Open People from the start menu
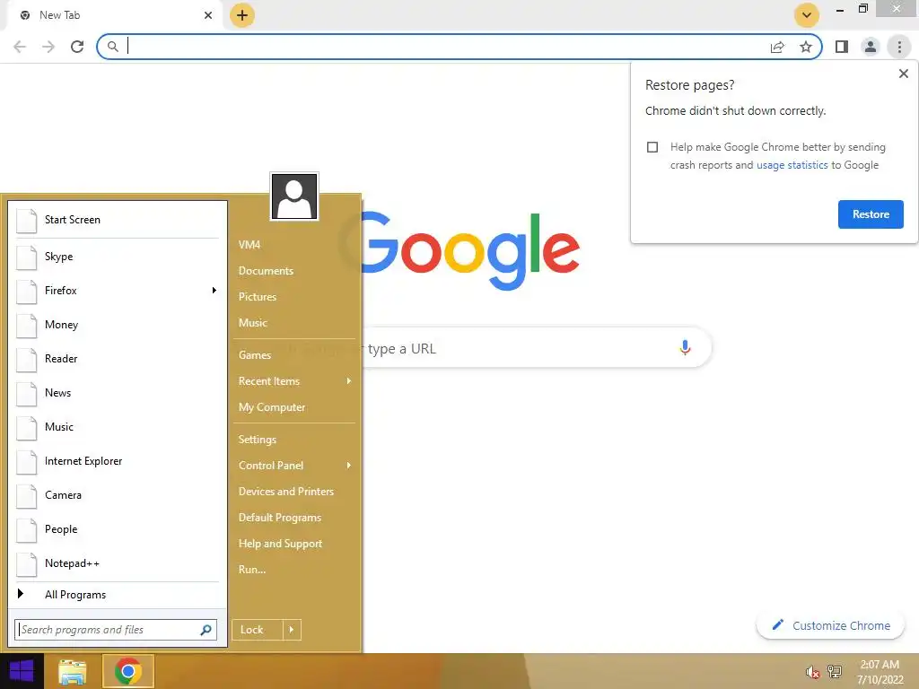Image resolution: width=919 pixels, height=689 pixels. coord(118,529)
